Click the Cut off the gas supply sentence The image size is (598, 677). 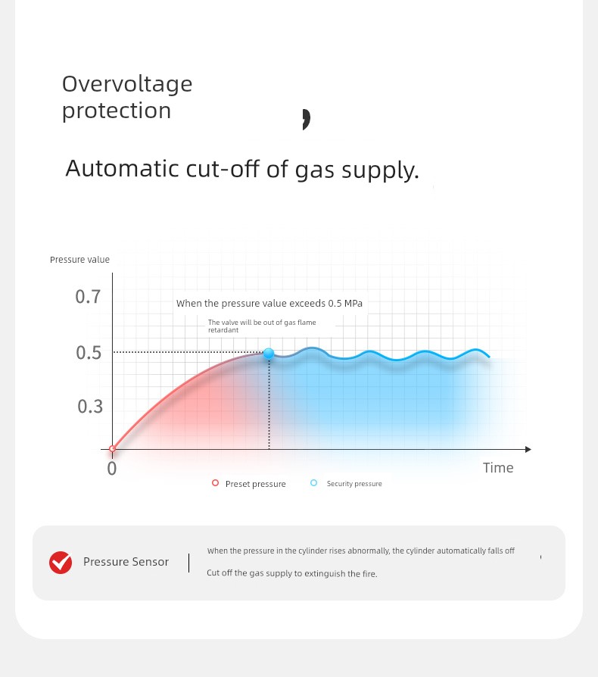point(291,573)
